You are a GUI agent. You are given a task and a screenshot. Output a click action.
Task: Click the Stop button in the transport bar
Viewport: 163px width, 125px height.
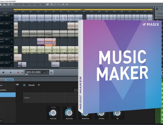coord(3,72)
